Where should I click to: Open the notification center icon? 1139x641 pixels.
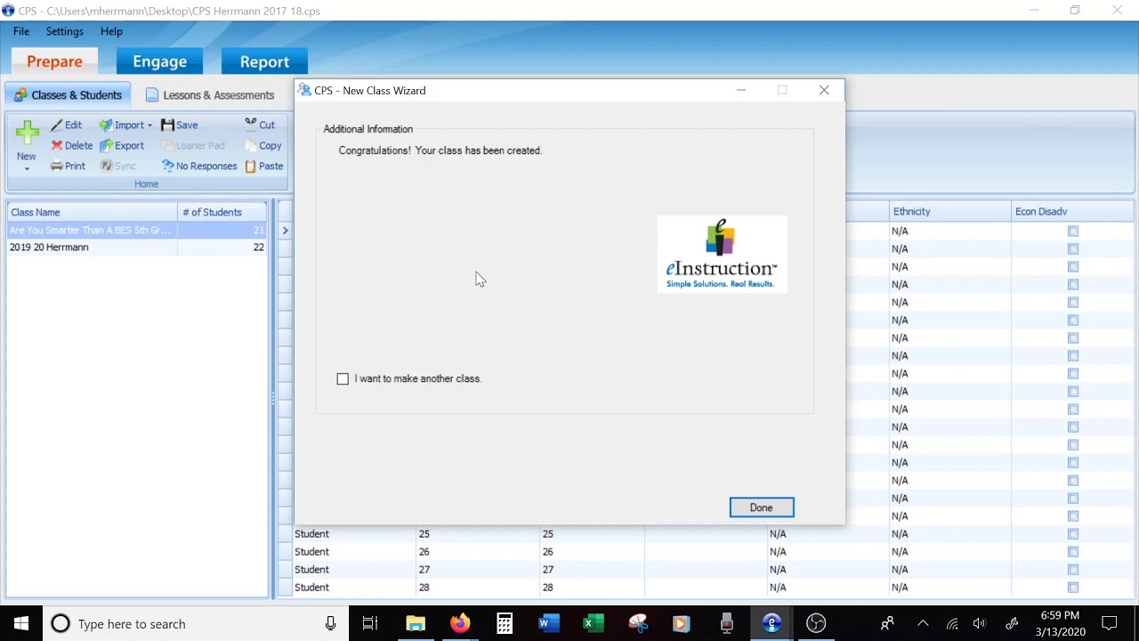tap(1110, 624)
